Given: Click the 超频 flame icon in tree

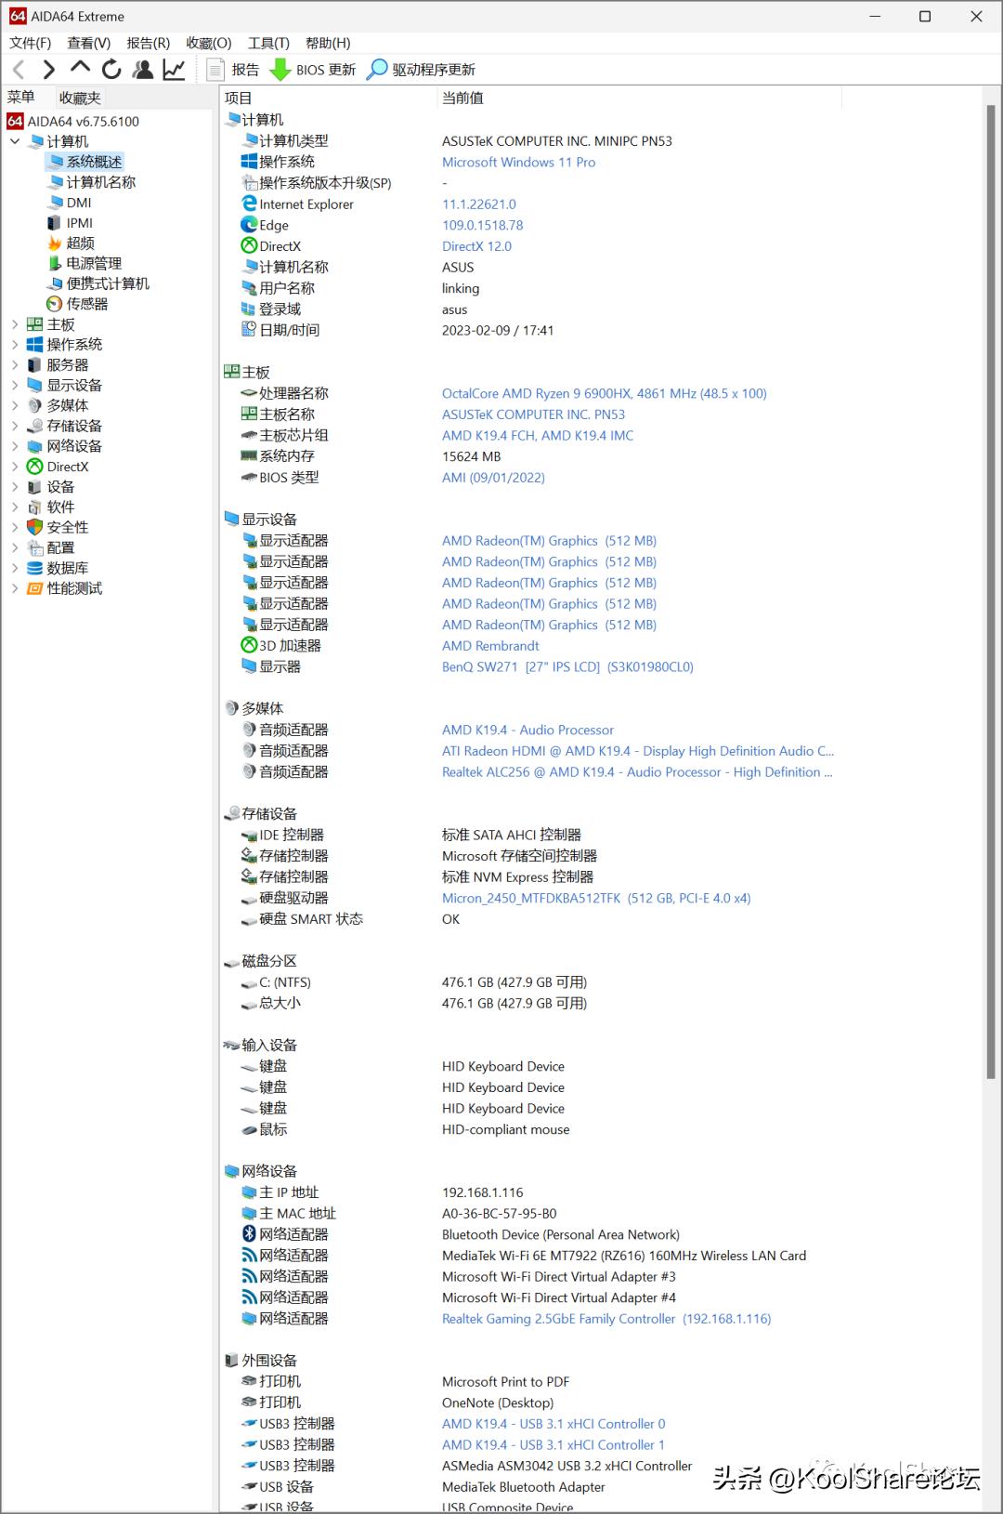Looking at the screenshot, I should [x=55, y=243].
